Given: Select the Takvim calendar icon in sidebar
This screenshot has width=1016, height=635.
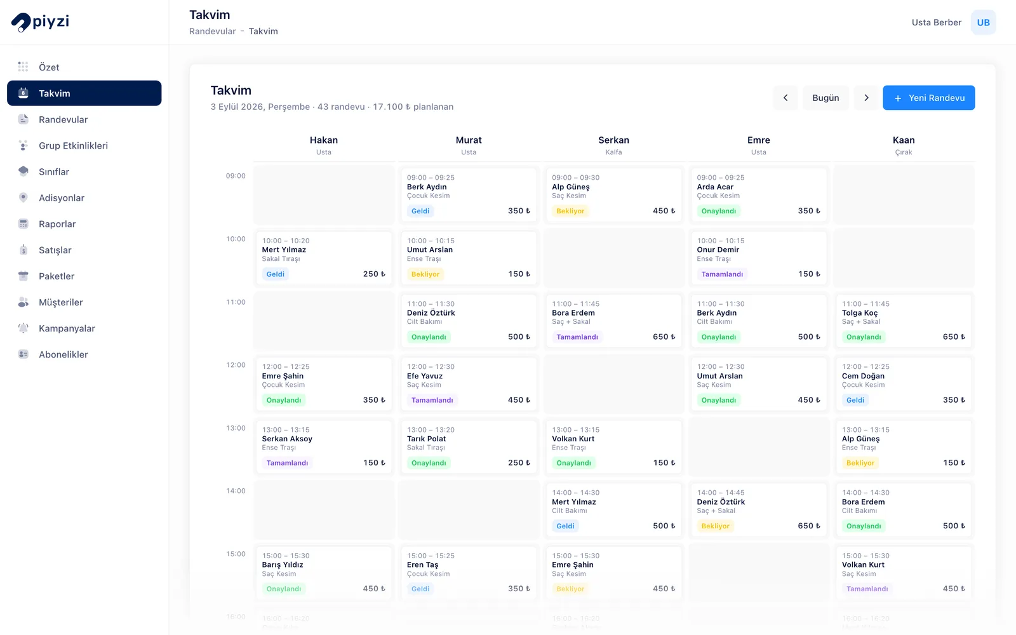Looking at the screenshot, I should pyautogui.click(x=23, y=93).
